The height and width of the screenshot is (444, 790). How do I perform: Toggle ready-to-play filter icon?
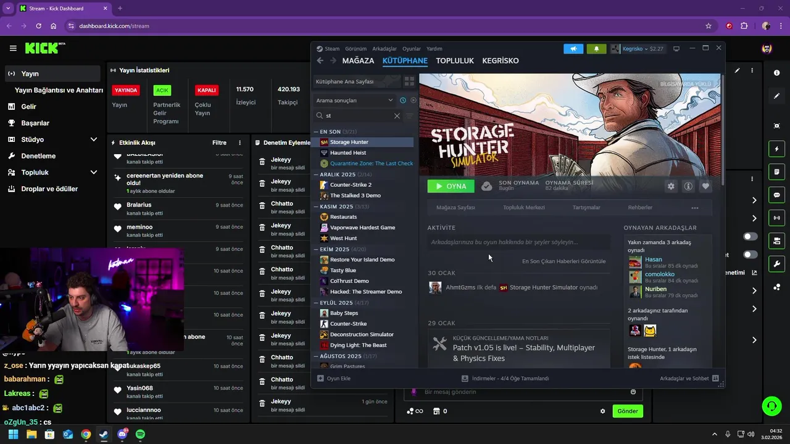pyautogui.click(x=414, y=100)
